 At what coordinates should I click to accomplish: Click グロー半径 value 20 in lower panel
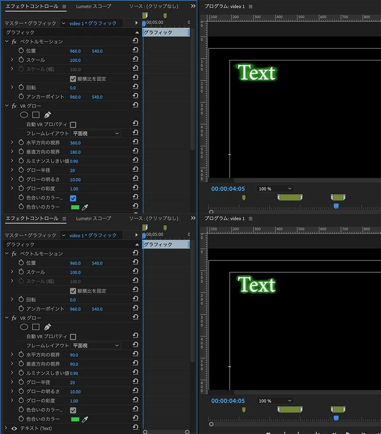(x=72, y=382)
